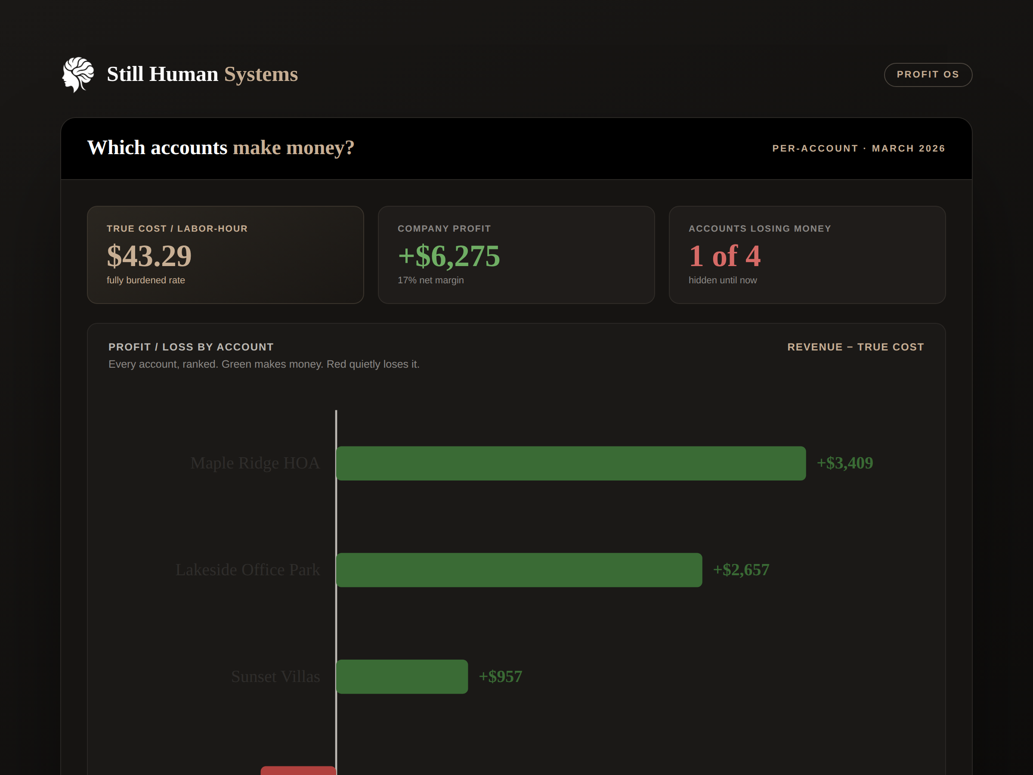Click the '1 of 4' red figure

725,256
